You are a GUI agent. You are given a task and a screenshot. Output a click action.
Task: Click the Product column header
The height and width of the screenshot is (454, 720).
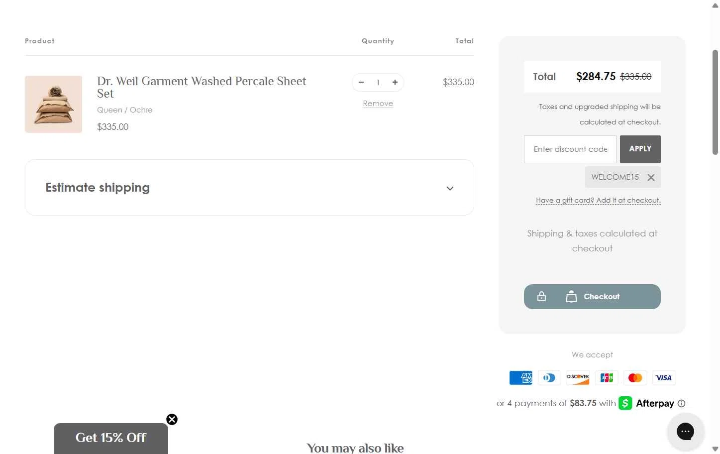click(40, 41)
